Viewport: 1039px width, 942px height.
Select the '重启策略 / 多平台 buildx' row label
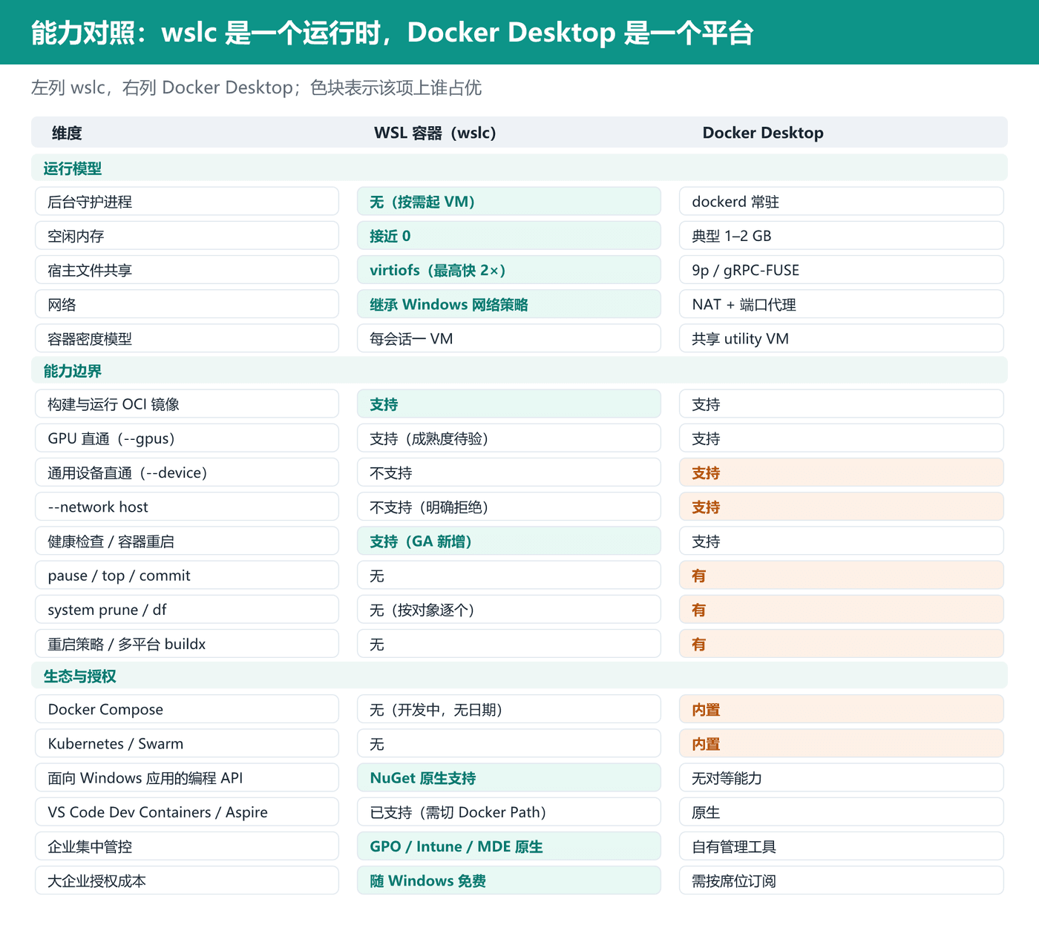[187, 643]
